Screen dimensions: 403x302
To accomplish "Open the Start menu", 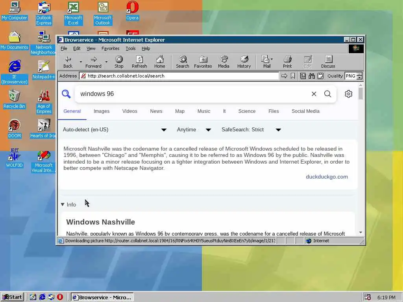I will [x=12, y=297].
